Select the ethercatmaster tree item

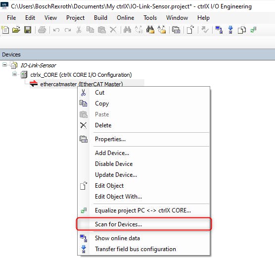82,84
